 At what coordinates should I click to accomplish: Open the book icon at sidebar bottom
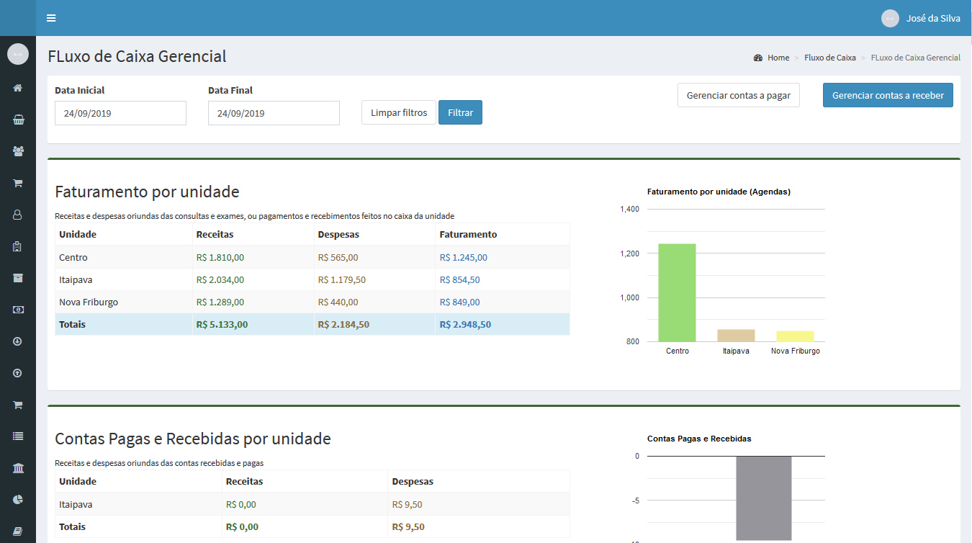click(x=18, y=531)
